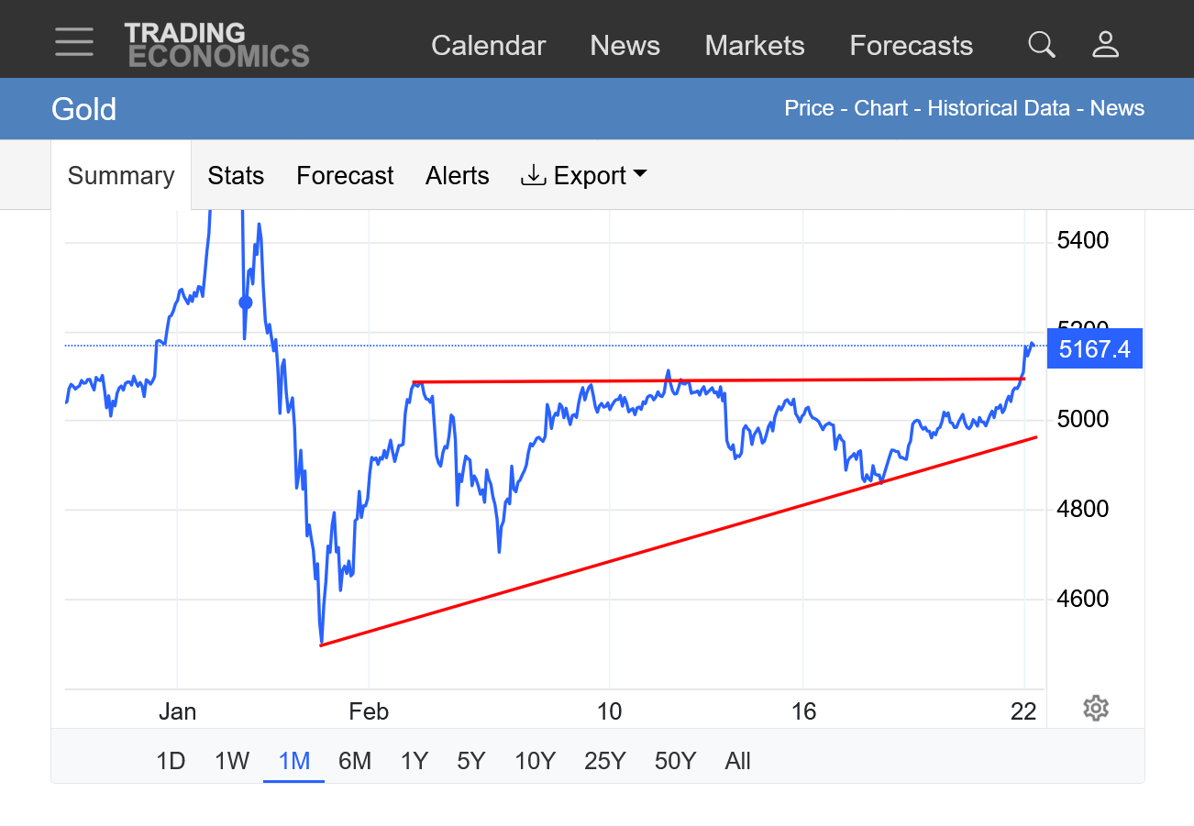Open the user account icon

click(x=1105, y=44)
